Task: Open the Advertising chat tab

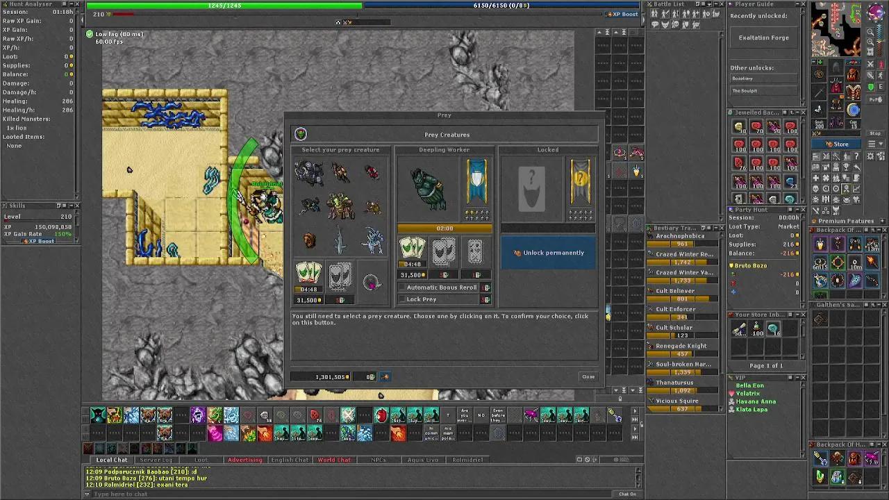Action: click(245, 460)
